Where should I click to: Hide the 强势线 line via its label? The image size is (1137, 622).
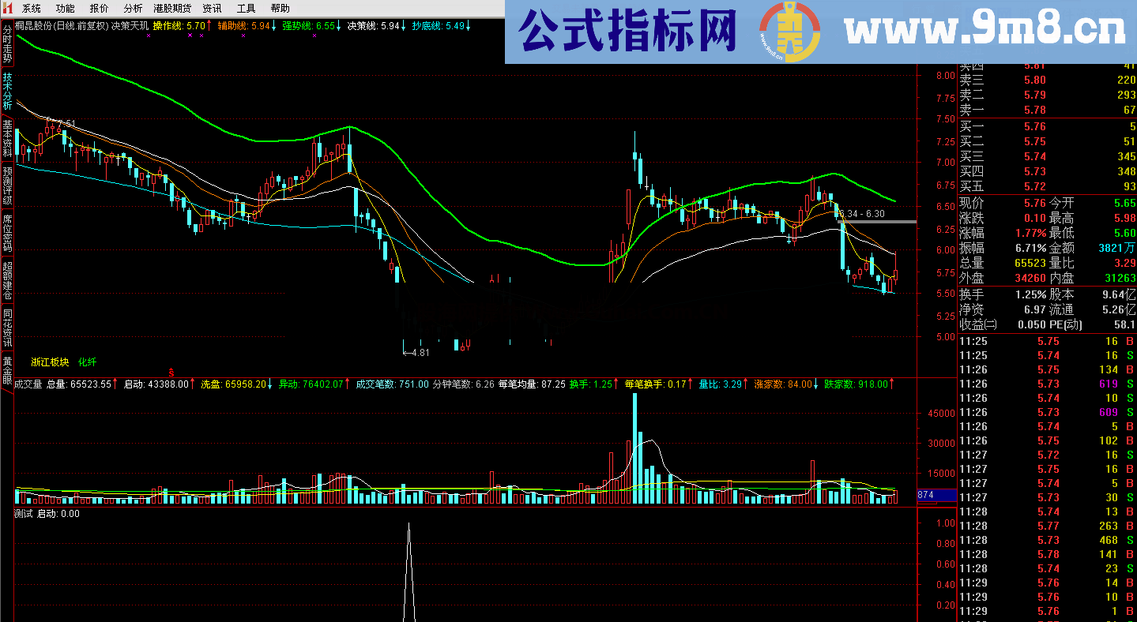coord(296,24)
